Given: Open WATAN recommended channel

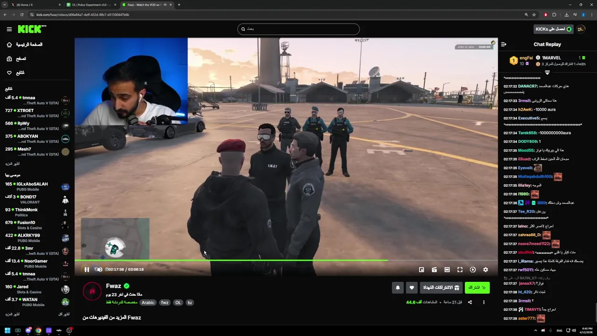Looking at the screenshot, I should (37, 302).
